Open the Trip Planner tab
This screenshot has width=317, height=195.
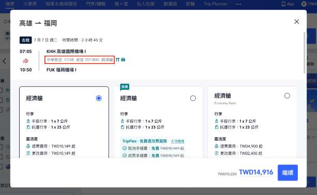tap(215, 4)
